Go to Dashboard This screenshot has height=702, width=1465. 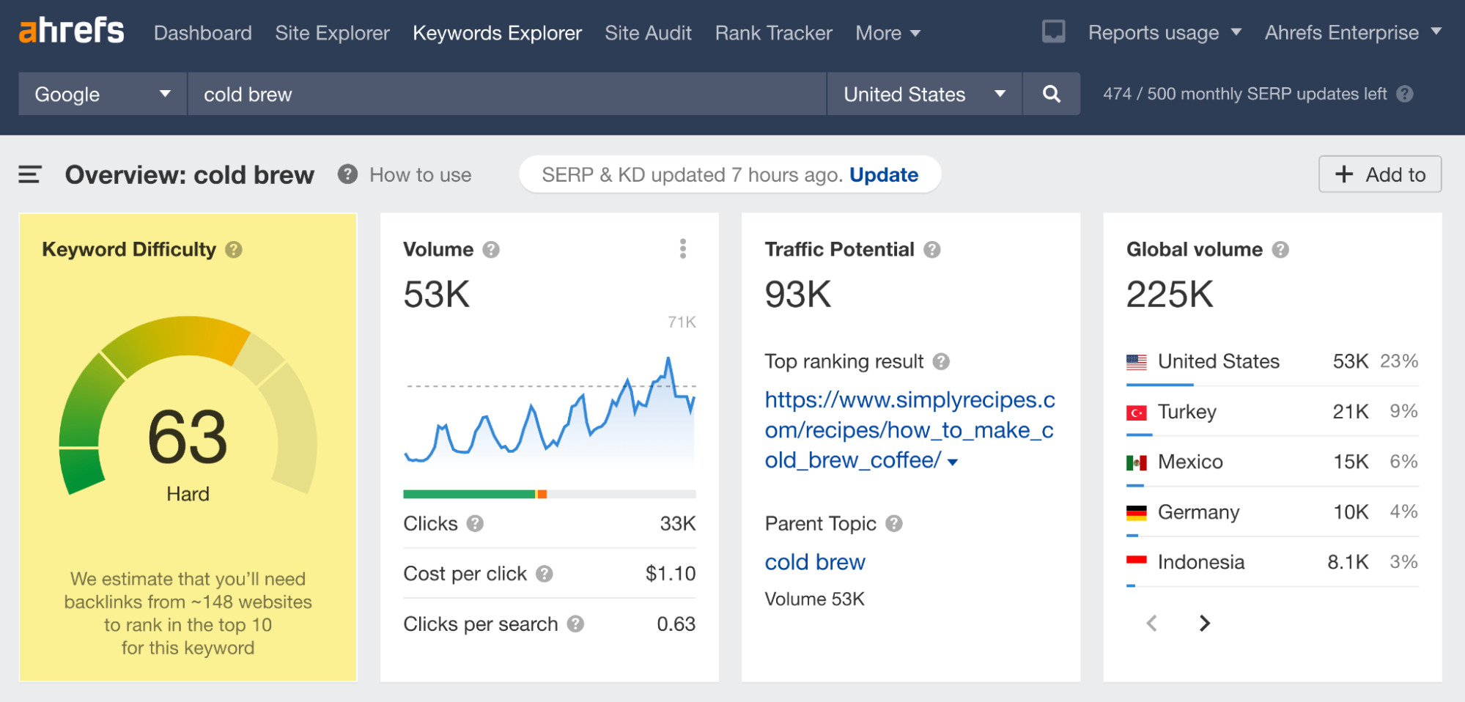coord(202,33)
